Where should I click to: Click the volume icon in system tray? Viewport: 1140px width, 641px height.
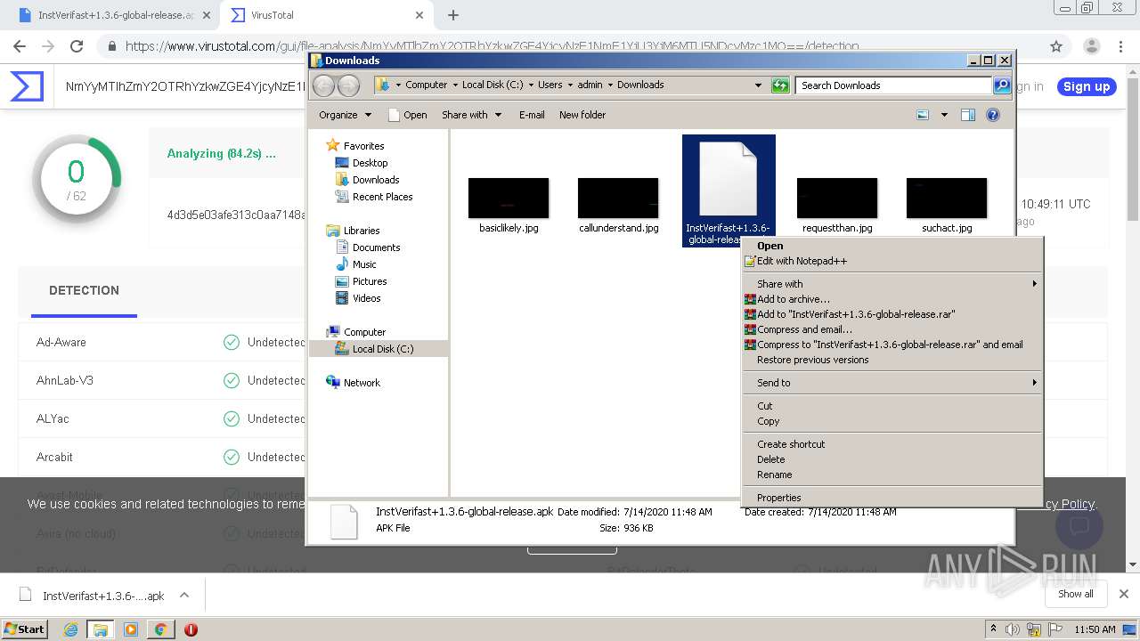(1013, 629)
